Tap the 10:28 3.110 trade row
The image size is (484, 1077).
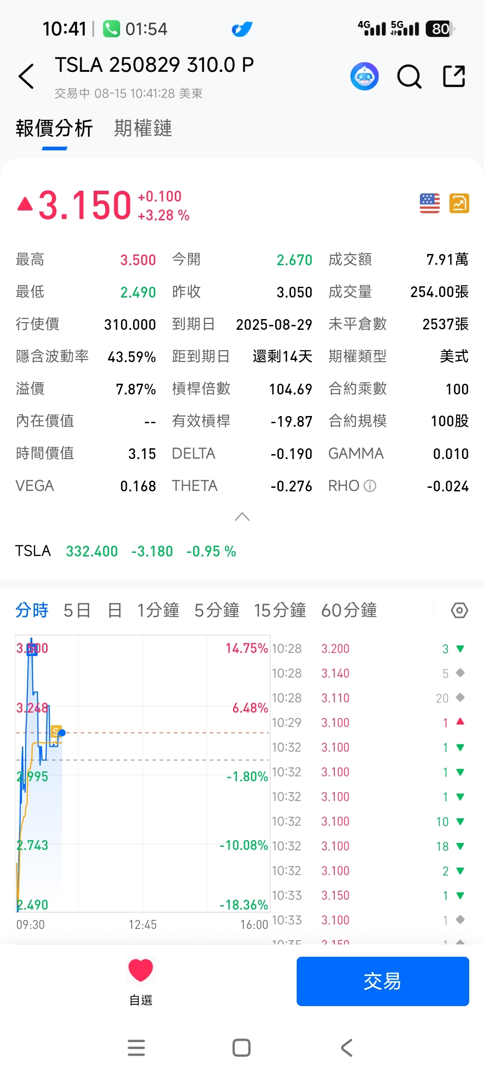(369, 698)
